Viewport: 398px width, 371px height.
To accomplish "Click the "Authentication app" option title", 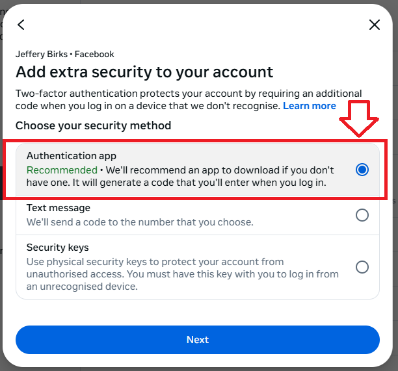I will click(x=72, y=156).
